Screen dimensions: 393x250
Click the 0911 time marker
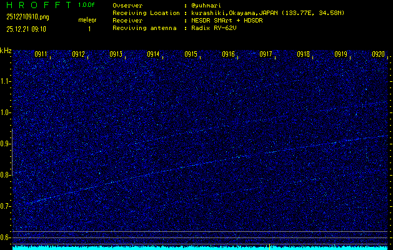(41, 55)
